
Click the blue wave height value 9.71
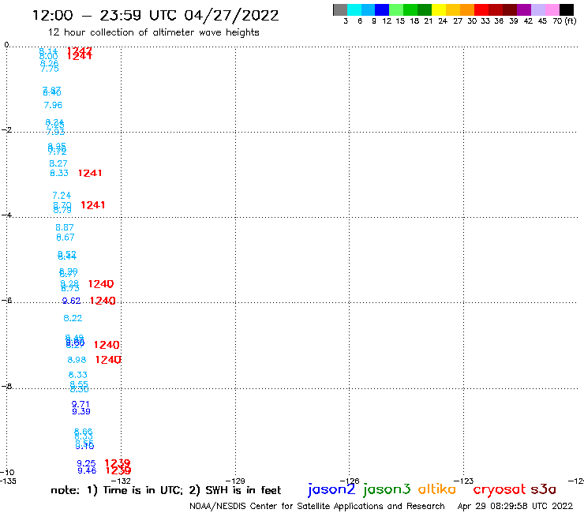pos(80,404)
